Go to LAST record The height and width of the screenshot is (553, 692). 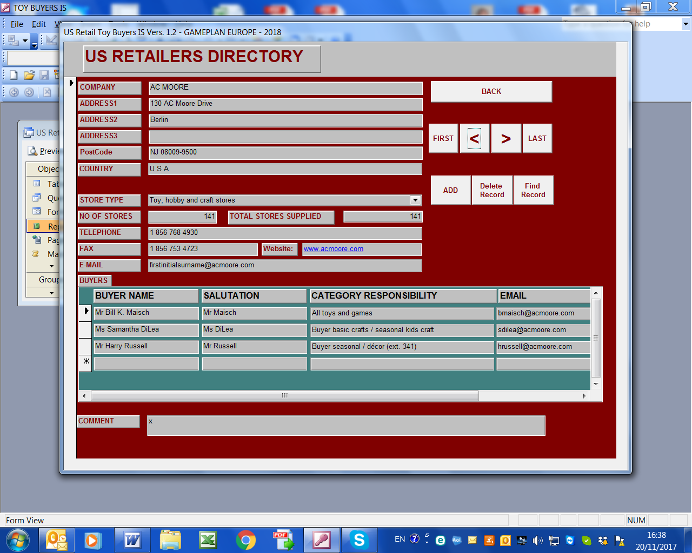click(537, 138)
